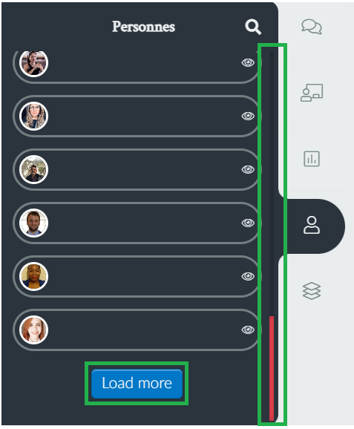Toggle eye icon for red-haired woman

point(248,330)
